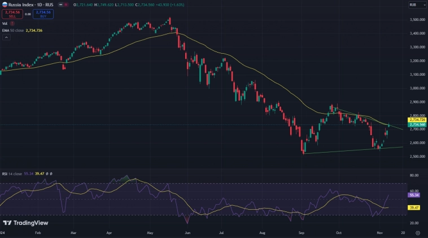The width and height of the screenshot is (428, 238).
Task: Click the 0.00 spread between Sell and Buy
Action: tap(28, 14)
